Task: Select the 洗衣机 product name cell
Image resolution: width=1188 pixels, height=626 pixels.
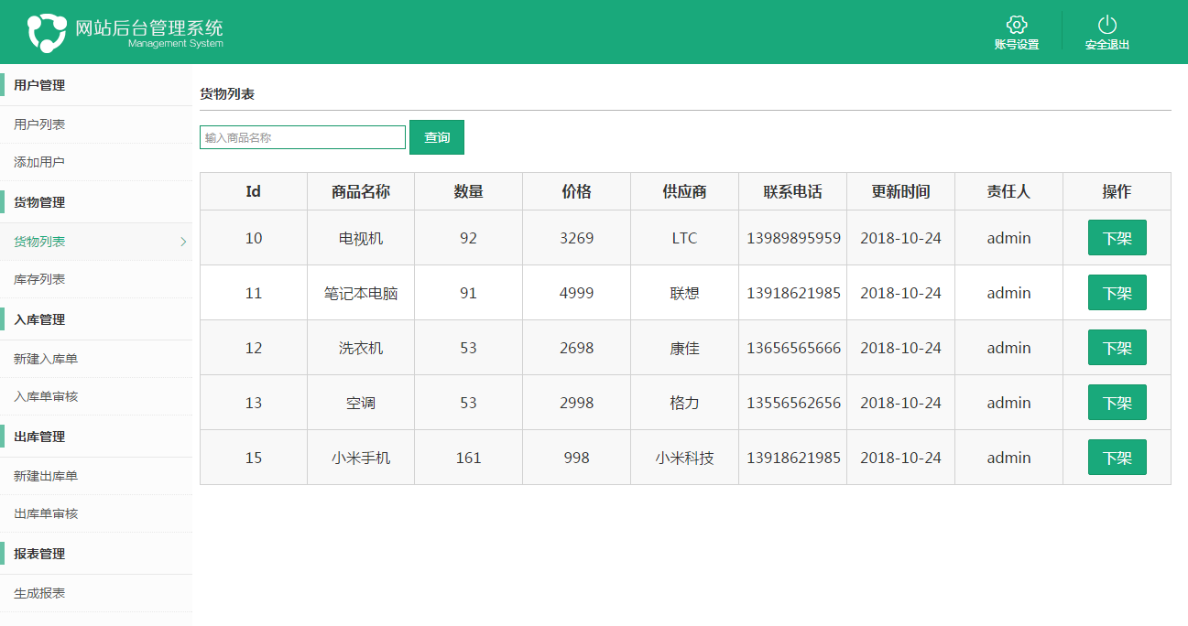Action: [361, 348]
